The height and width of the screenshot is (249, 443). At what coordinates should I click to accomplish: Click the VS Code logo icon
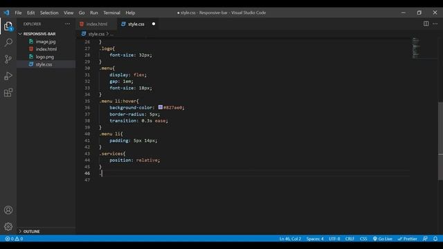(x=6, y=12)
